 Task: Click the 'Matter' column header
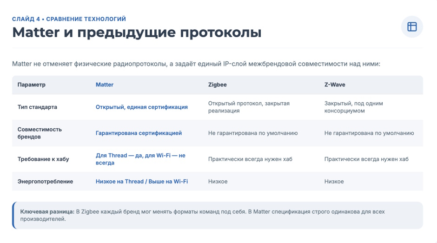point(105,85)
